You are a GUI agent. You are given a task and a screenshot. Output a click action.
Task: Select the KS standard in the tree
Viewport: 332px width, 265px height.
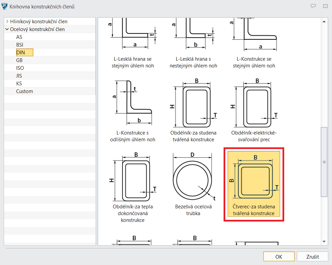[x=19, y=84]
